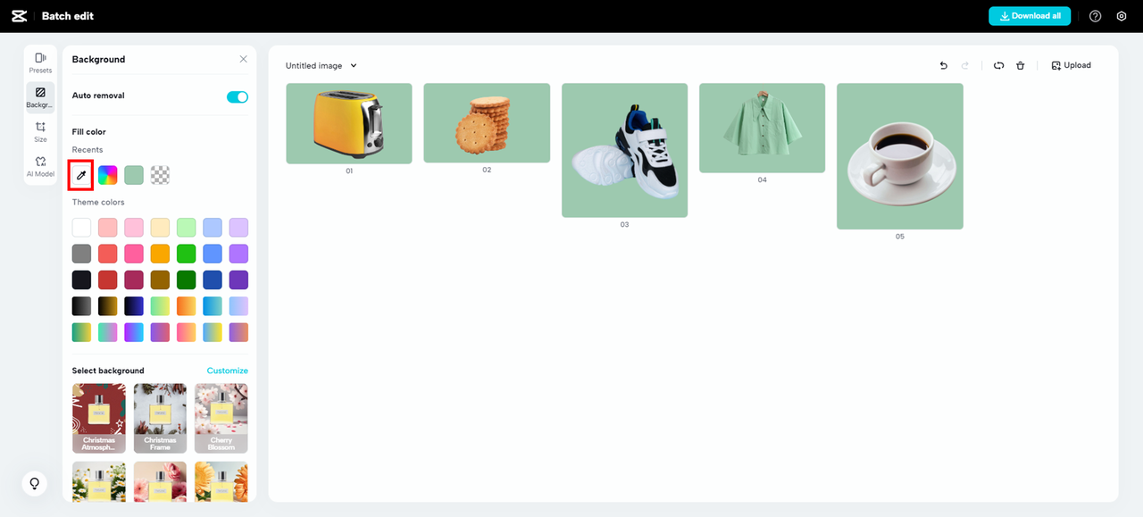Open the hexagon settings icon in the top bar

[x=1122, y=16]
